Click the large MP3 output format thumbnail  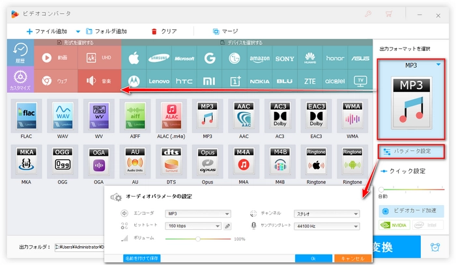(411, 103)
